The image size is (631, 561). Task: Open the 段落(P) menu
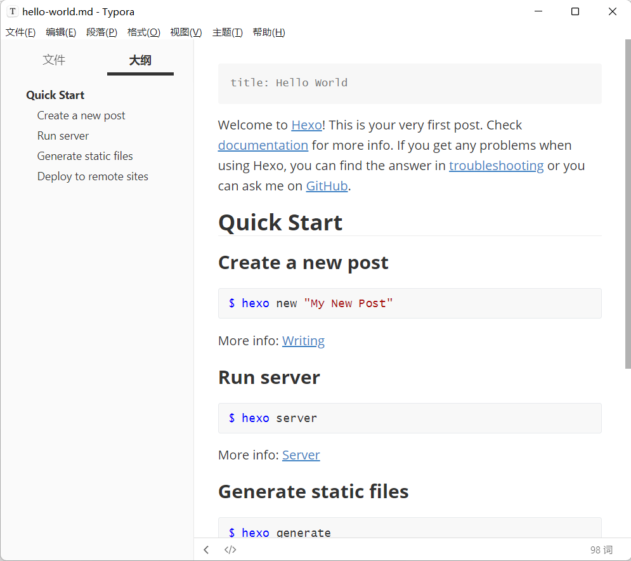click(x=101, y=32)
